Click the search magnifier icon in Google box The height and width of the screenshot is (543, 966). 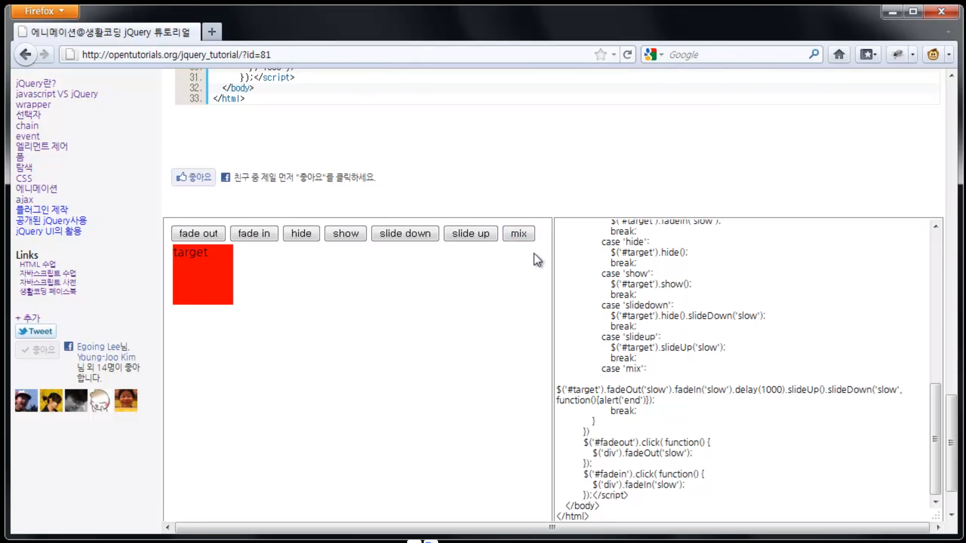click(x=814, y=54)
